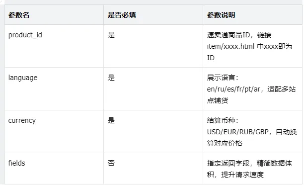Click the 提升请求速度 text in fields row

pos(242,175)
